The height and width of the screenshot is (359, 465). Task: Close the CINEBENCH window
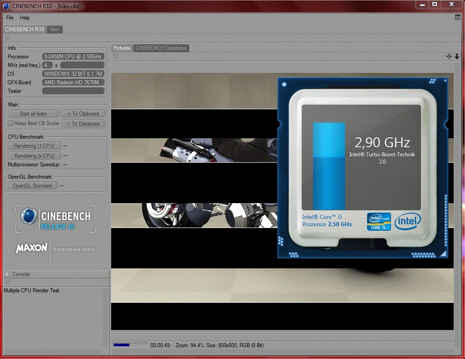[451, 4]
